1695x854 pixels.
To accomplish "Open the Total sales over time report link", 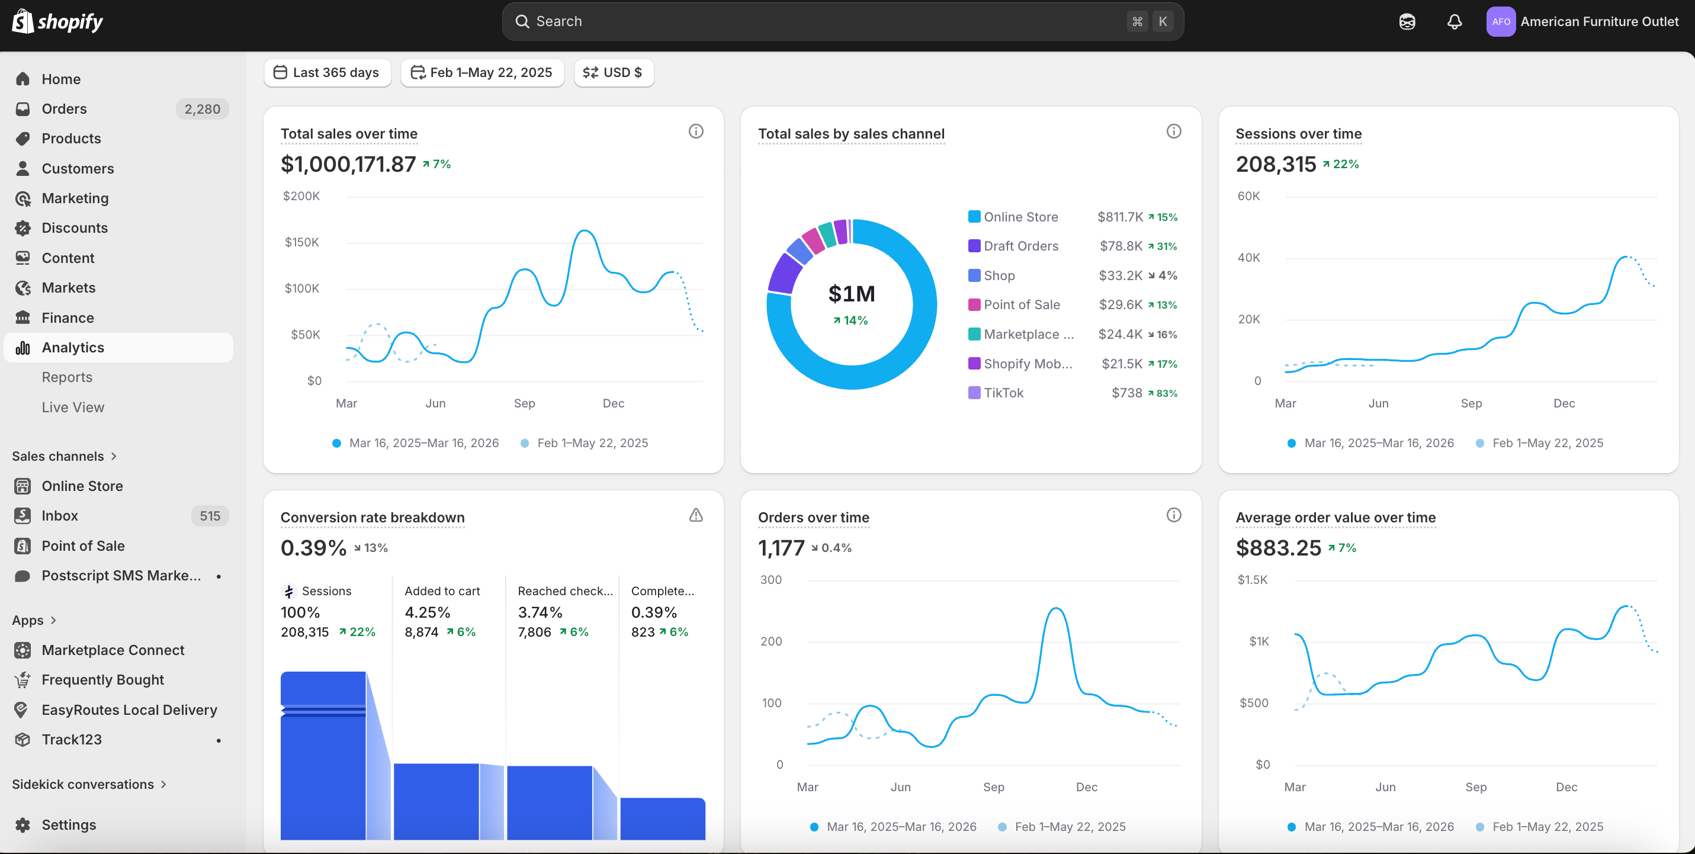I will click(349, 134).
